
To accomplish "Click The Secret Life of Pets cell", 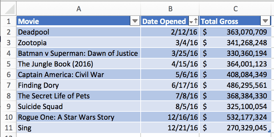I will [x=78, y=96].
